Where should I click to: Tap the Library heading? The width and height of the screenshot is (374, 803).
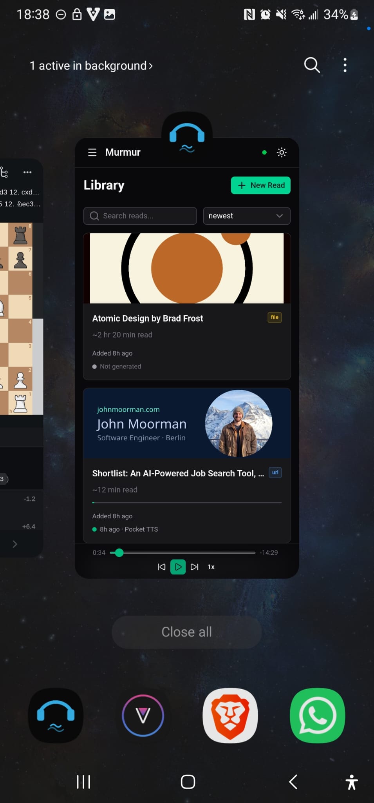[104, 185]
